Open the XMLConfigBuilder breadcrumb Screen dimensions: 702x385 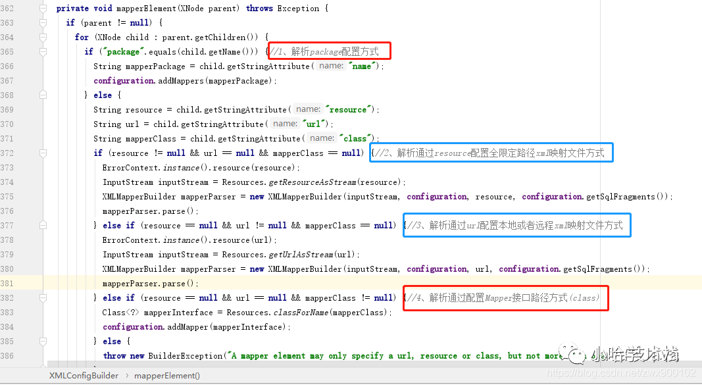(84, 376)
